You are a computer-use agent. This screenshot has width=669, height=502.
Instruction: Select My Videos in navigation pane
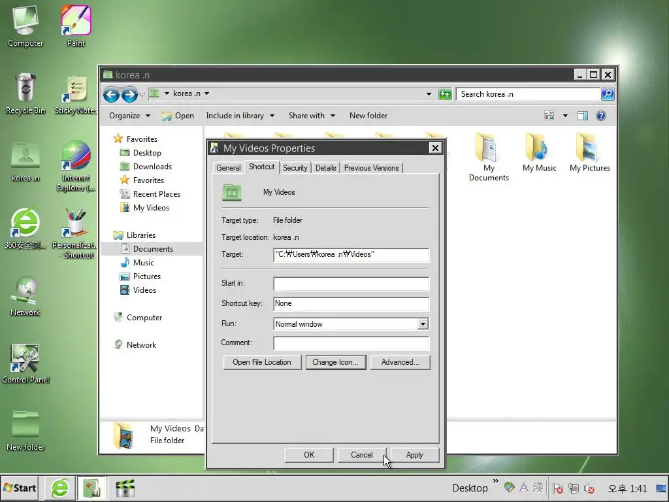[x=144, y=207]
